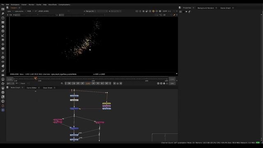Switch to the Curve Editor tab
The image size is (263, 148).
32,88
